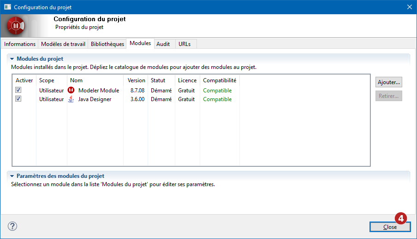Image resolution: width=417 pixels, height=239 pixels.
Task: Click the Ajouter... button
Action: (x=389, y=82)
